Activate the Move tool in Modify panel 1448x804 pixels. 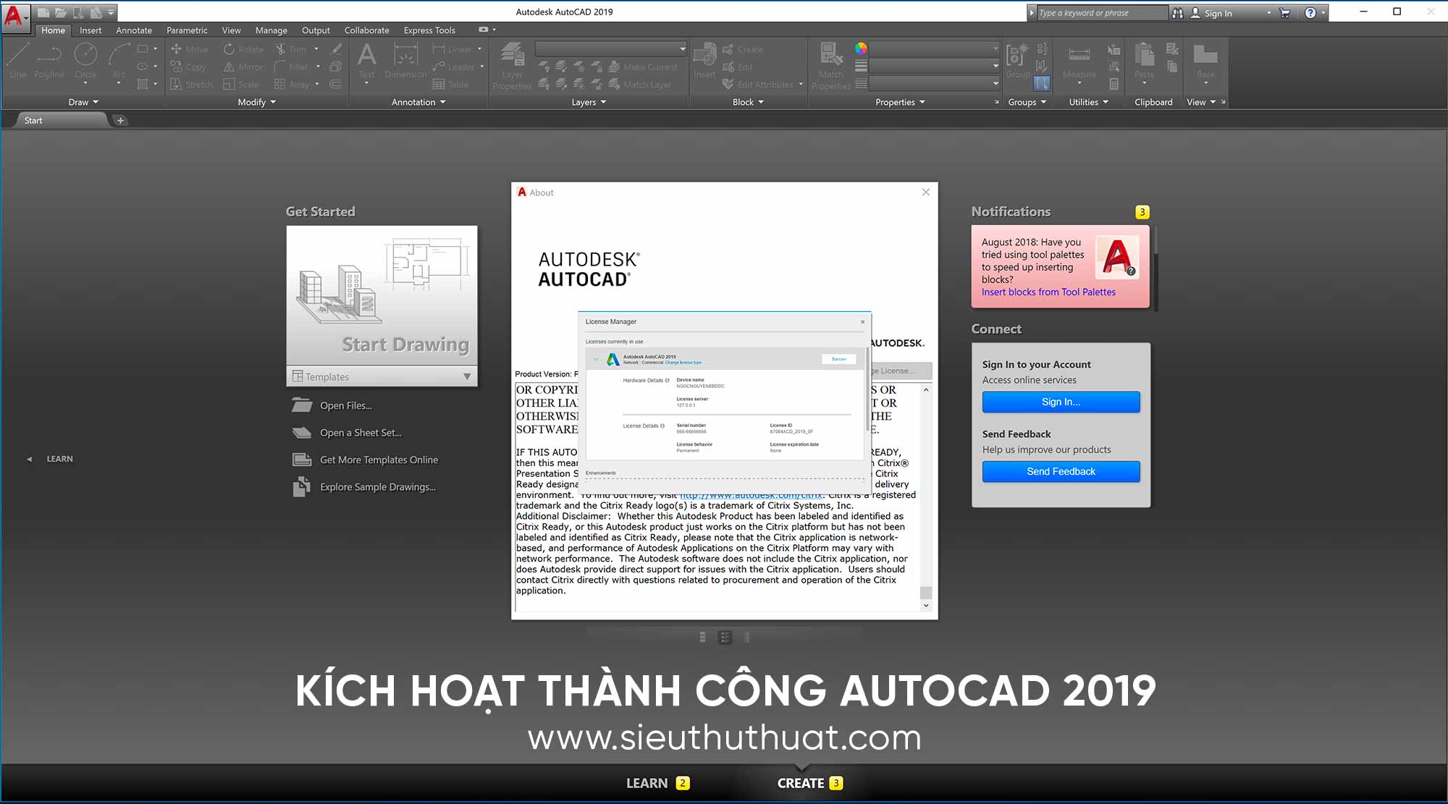pyautogui.click(x=189, y=49)
